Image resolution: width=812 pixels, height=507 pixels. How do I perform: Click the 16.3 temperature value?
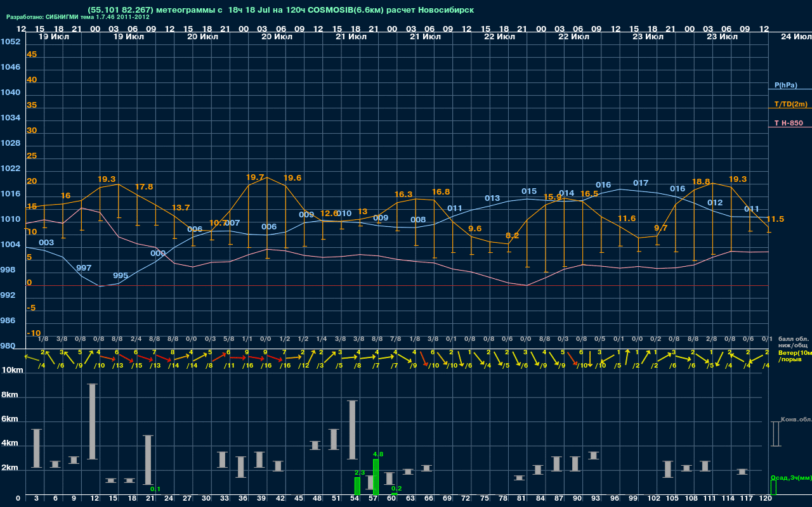pos(403,195)
